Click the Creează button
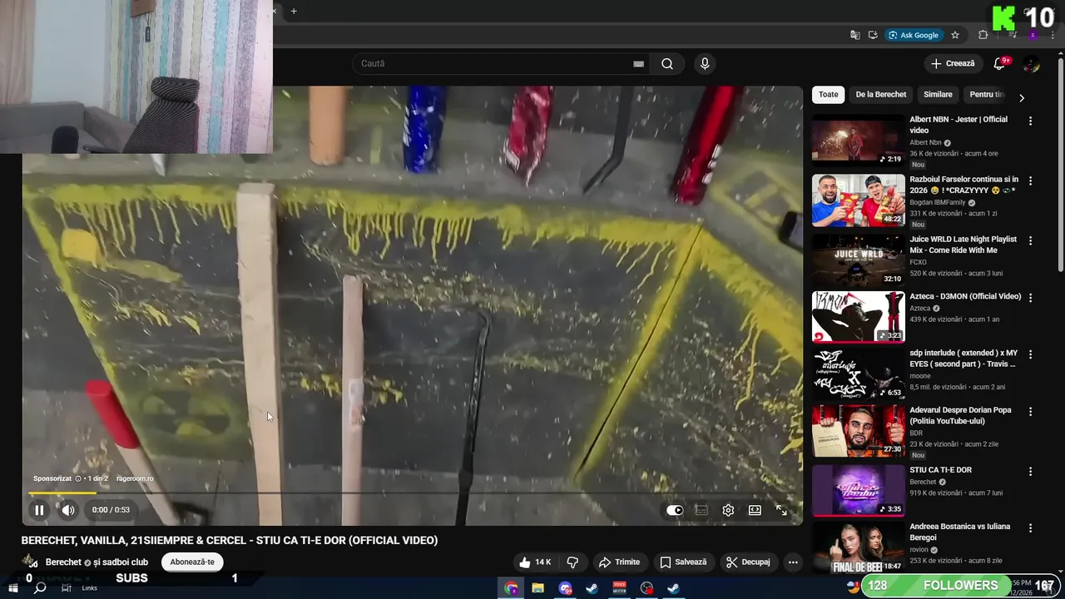1065x599 pixels. (953, 63)
